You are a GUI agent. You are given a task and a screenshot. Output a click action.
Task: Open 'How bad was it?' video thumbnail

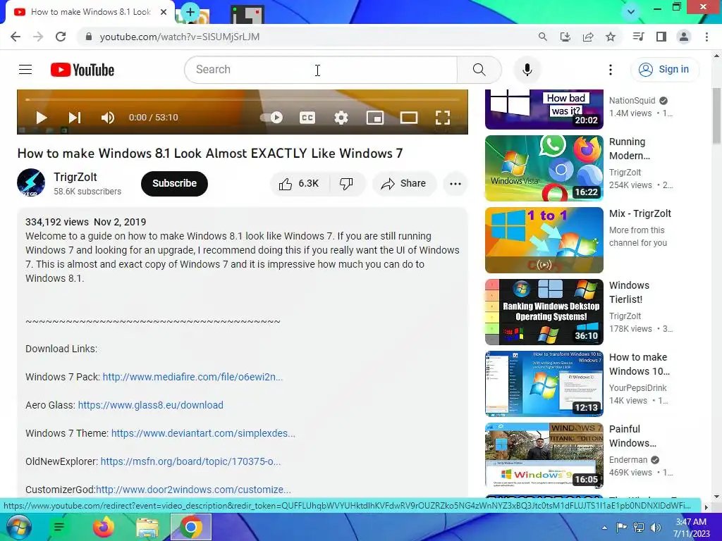[x=544, y=109]
